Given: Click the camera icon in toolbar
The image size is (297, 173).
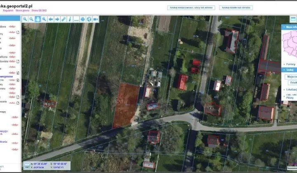Looking at the screenshot, I should 95,19.
